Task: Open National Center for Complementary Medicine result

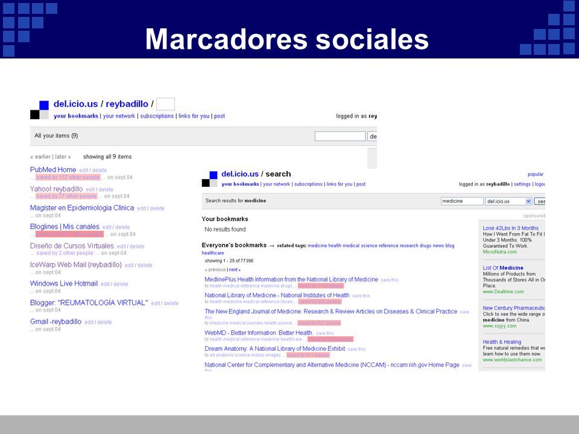Action: (332, 365)
